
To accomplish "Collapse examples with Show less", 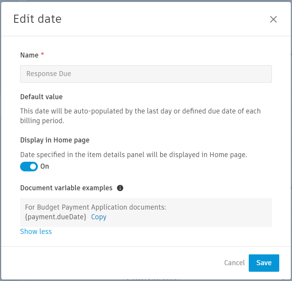I will pyautogui.click(x=36, y=232).
